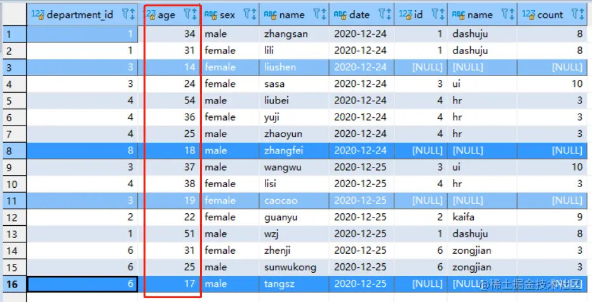Click the cell containing sunwukong
Viewport: 592px width, 302px height.
[294, 267]
